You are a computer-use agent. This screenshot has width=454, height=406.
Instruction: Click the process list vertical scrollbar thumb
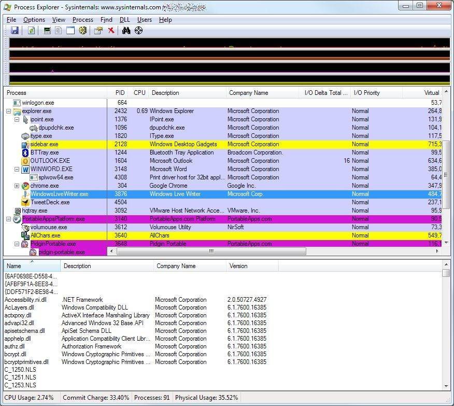446,174
